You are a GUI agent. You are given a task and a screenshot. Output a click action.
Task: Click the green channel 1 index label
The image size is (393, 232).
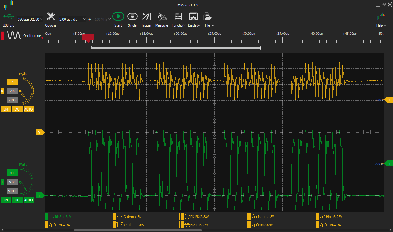[2, 182]
